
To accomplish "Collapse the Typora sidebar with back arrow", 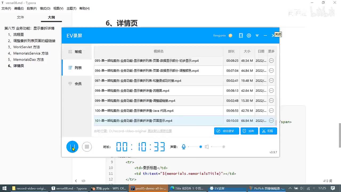I will click(x=76, y=181).
